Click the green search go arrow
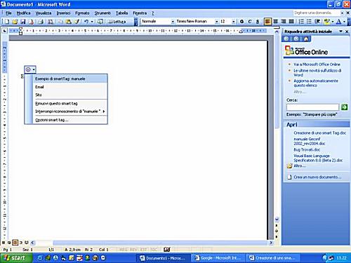 (344, 107)
